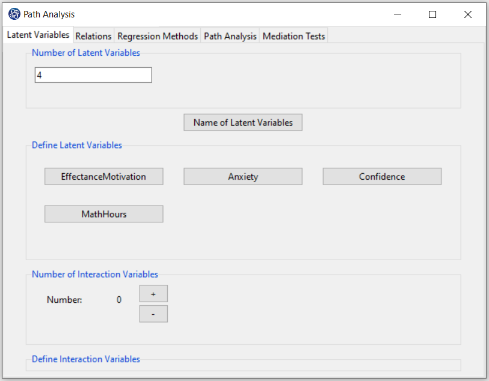Click the interaction variables count value 0
489x381 pixels.
click(119, 300)
